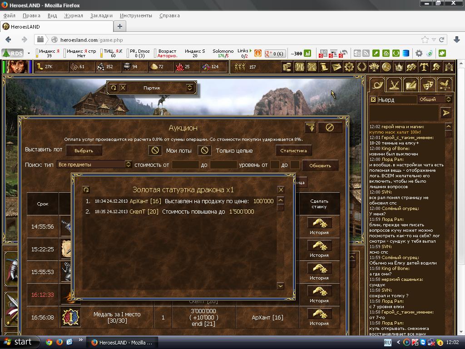This screenshot has height=349, width=465.
Task: Place a bid on the Медаль за I место lot
Action: coord(319,314)
